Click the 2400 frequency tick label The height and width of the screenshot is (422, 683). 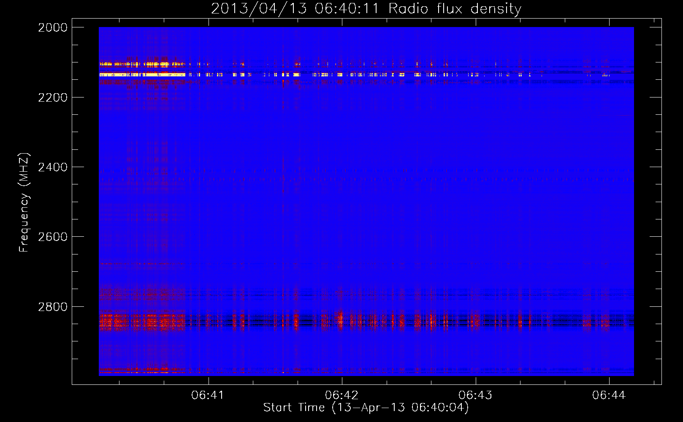53,167
